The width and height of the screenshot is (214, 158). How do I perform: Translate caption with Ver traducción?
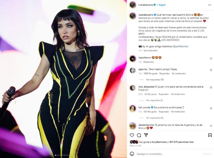click(150, 50)
